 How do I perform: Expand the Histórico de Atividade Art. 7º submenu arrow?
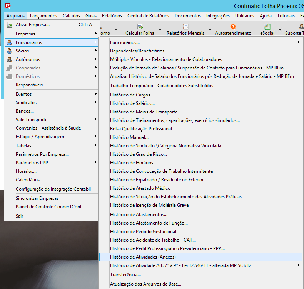pyautogui.click(x=299, y=265)
